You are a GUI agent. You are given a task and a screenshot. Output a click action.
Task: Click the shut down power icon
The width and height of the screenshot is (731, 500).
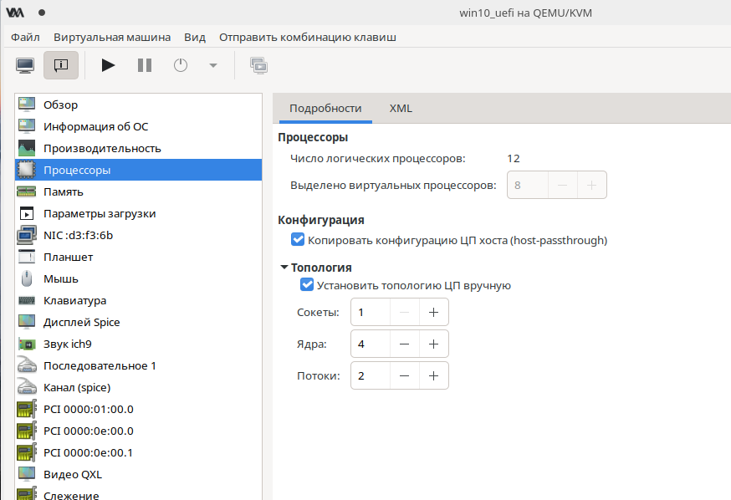coord(181,65)
